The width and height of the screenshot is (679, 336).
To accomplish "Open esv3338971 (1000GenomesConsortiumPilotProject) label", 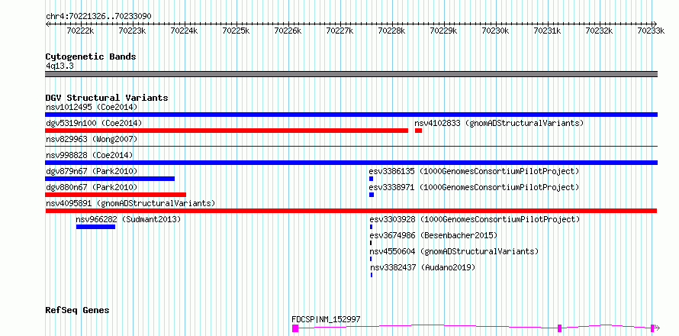I will click(x=474, y=187).
